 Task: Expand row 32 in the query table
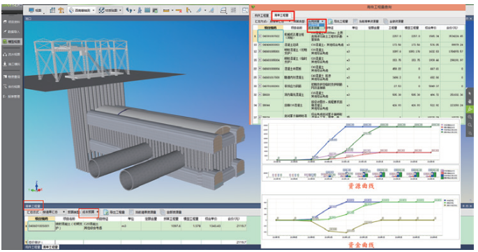(260, 95)
